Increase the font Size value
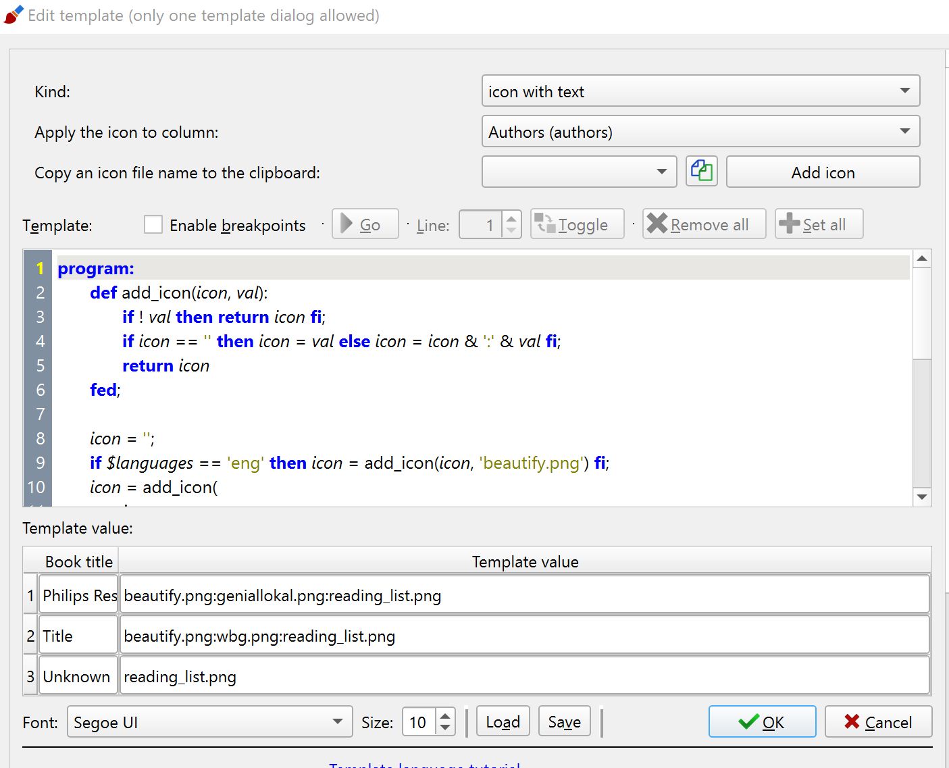This screenshot has width=949, height=768. [x=445, y=715]
